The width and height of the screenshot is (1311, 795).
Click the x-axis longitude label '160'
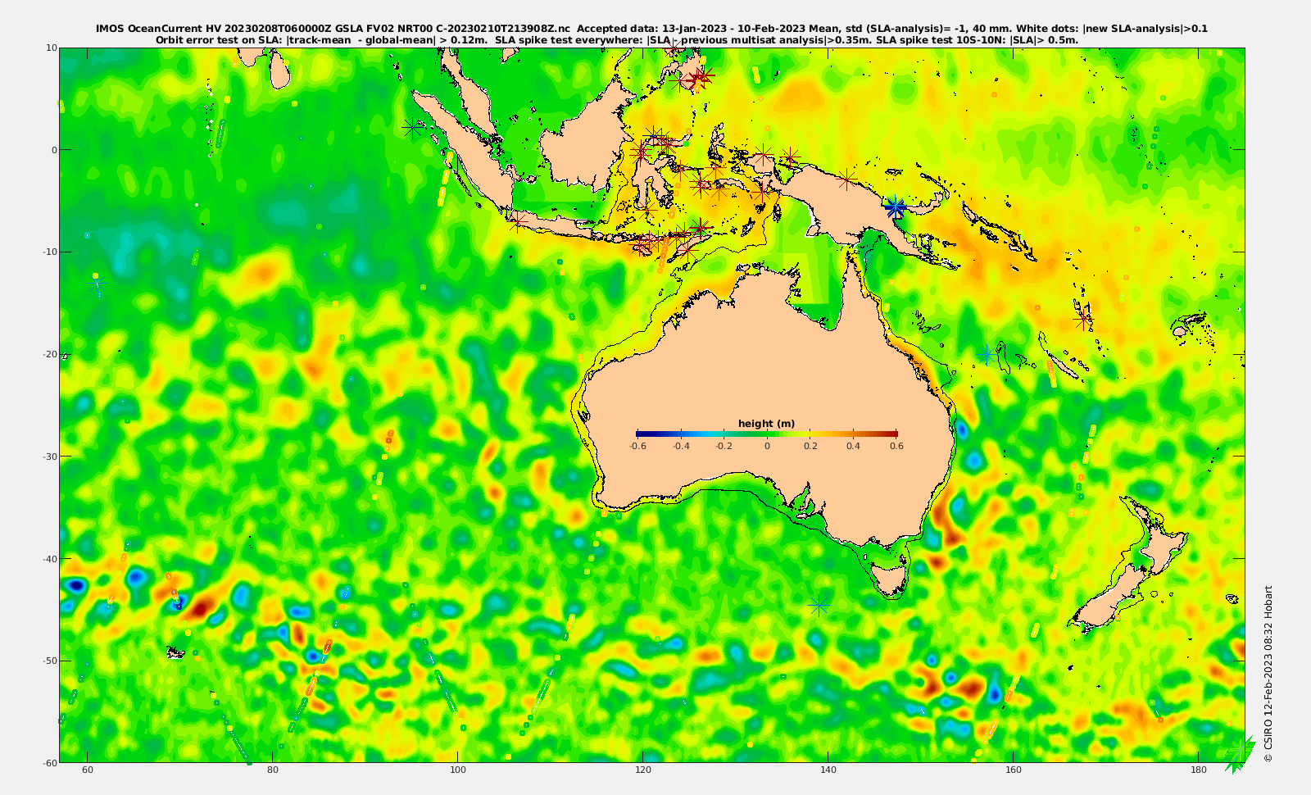(1014, 770)
